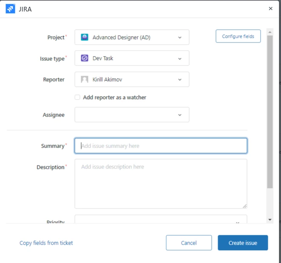Click the Reporter label
The width and height of the screenshot is (281, 263).
54,80
